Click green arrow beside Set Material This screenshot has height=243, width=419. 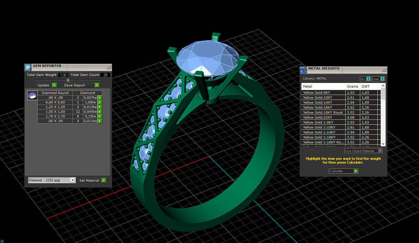[x=104, y=180]
